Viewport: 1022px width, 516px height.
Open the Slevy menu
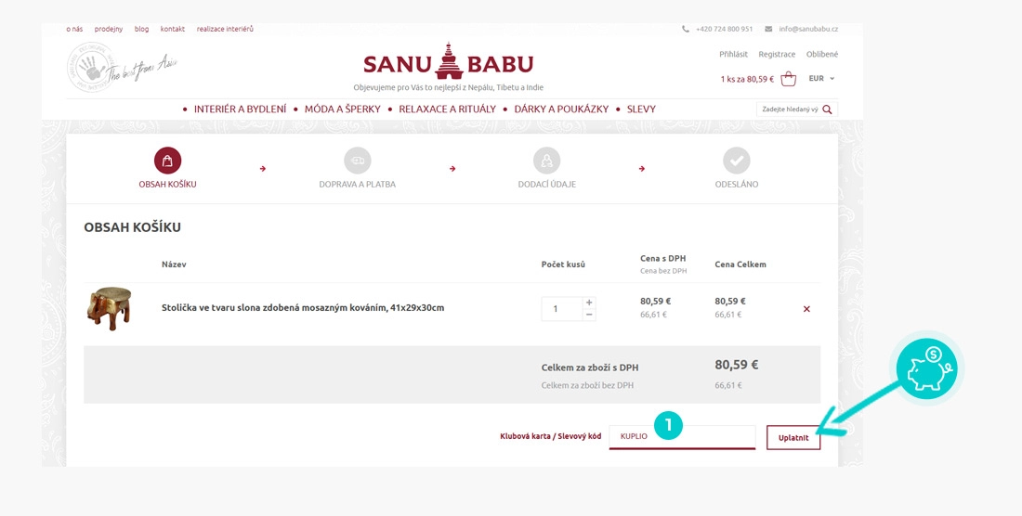pyautogui.click(x=641, y=110)
